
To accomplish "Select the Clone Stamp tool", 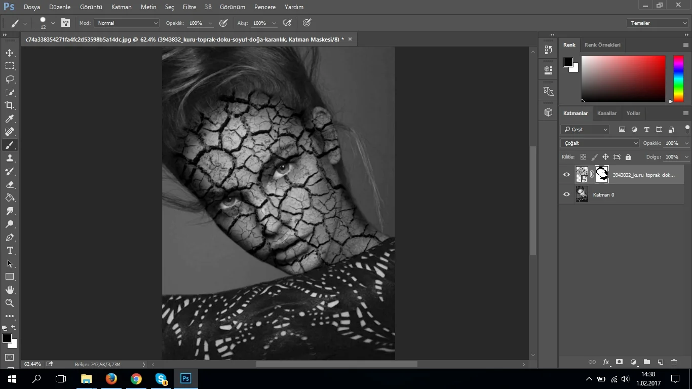I will click(10, 158).
